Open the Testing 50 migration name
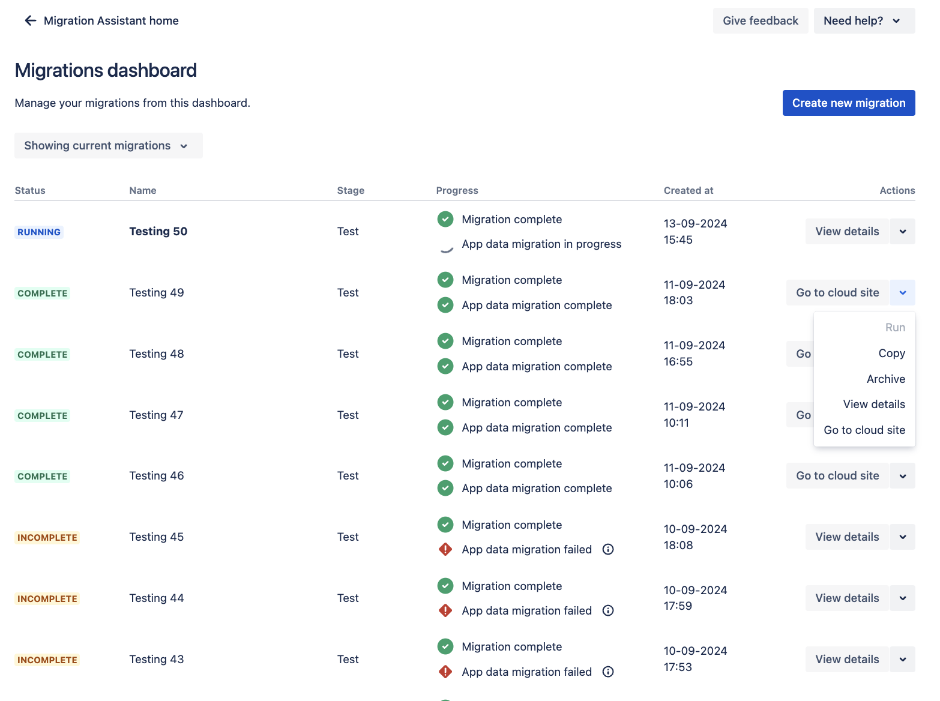The image size is (940, 701). [158, 232]
